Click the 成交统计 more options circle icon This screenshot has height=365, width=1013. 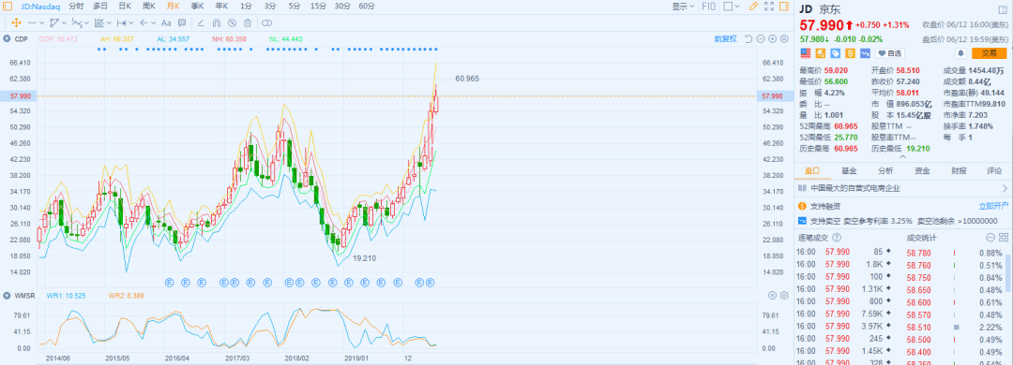pos(991,238)
